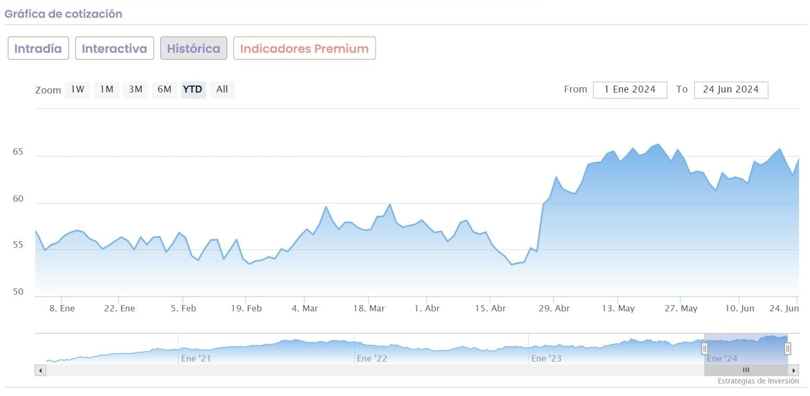Switch to the Intradía chart tab

[38, 49]
